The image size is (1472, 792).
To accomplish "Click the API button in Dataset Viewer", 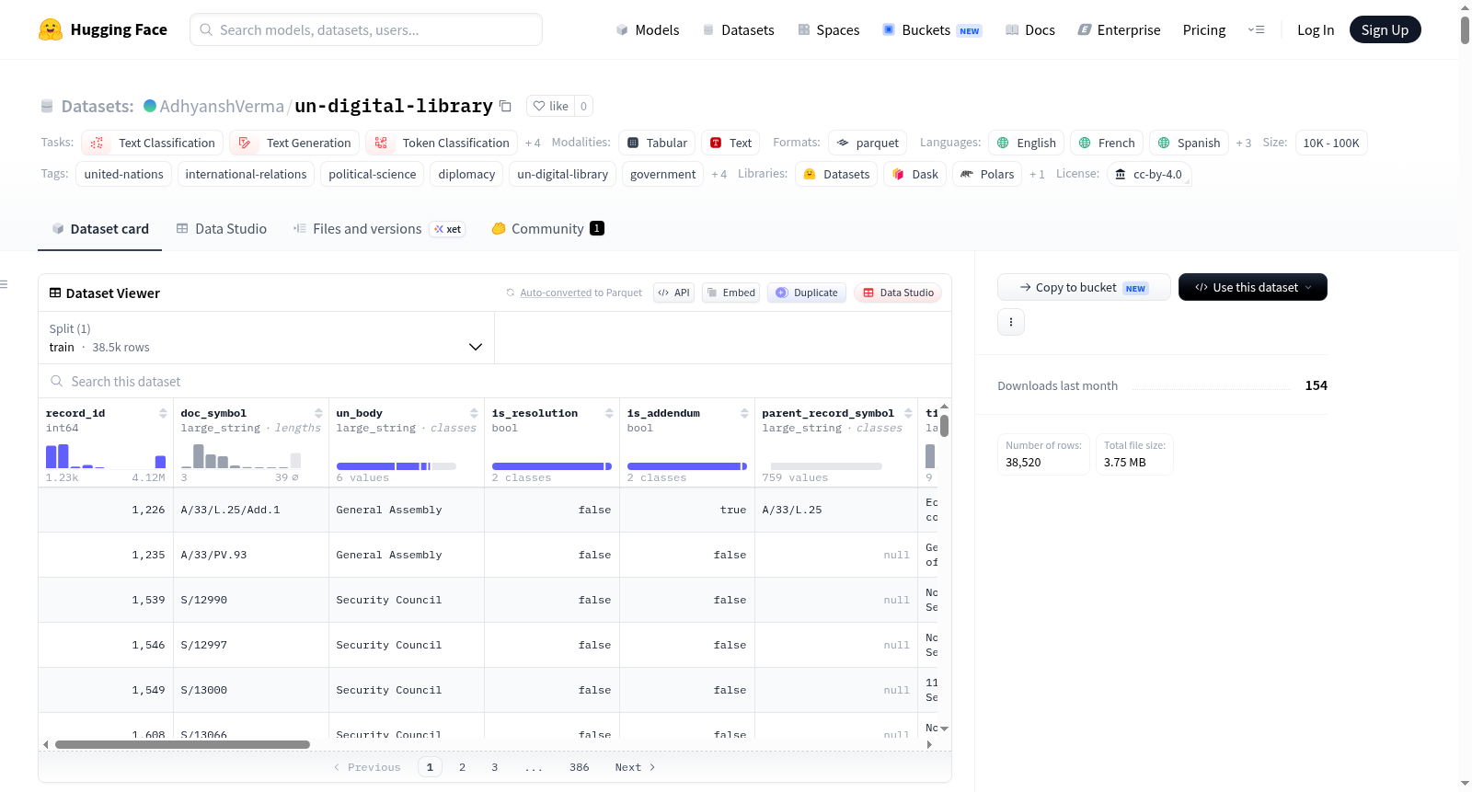I will tap(673, 293).
